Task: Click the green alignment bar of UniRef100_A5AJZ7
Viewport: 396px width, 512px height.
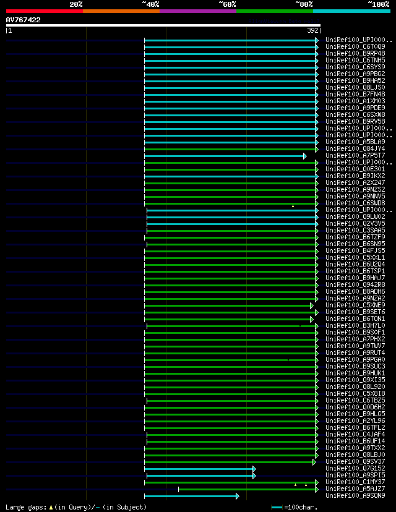Action: coord(247,490)
